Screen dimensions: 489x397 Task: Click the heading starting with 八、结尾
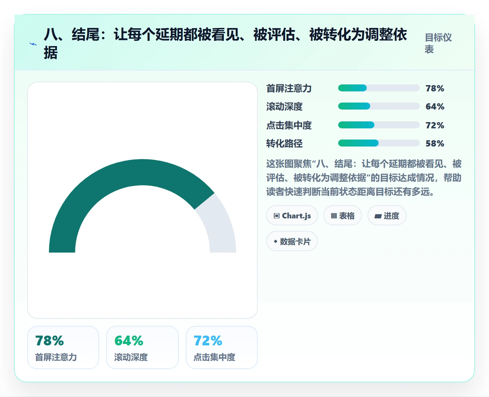point(225,44)
